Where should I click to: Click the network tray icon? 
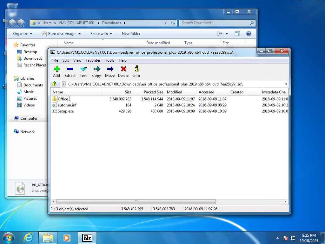[293, 238]
